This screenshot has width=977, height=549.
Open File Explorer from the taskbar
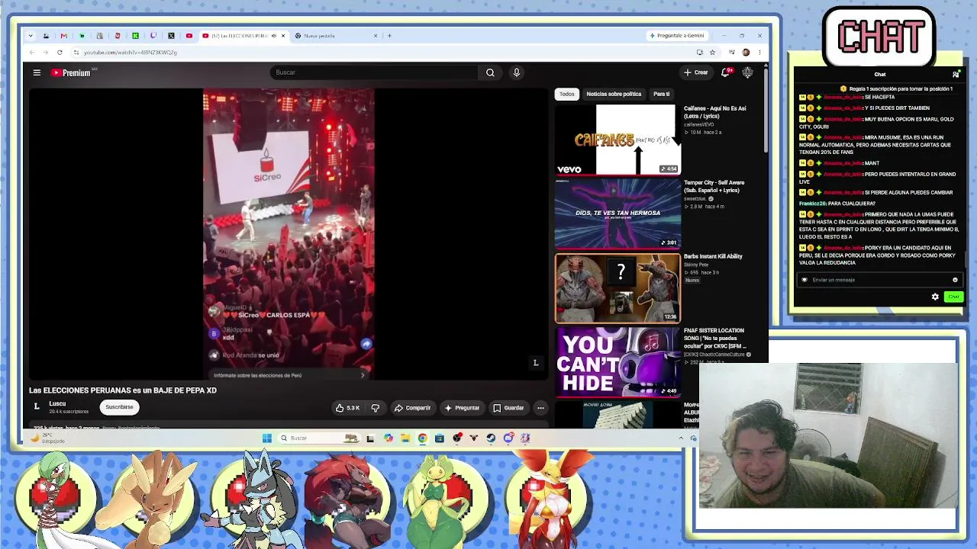click(x=405, y=438)
